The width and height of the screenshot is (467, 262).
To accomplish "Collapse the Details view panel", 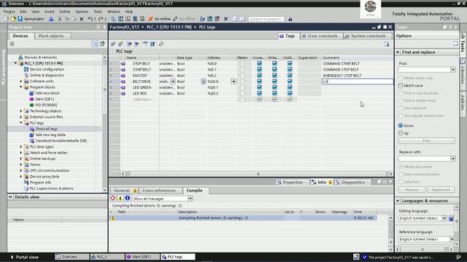I will (10, 197).
